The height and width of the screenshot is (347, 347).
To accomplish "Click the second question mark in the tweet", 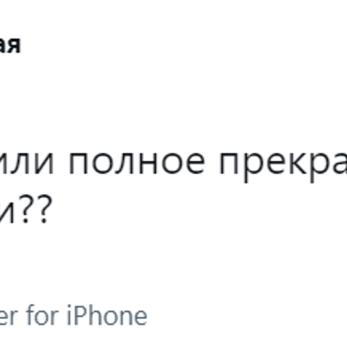I will (44, 209).
